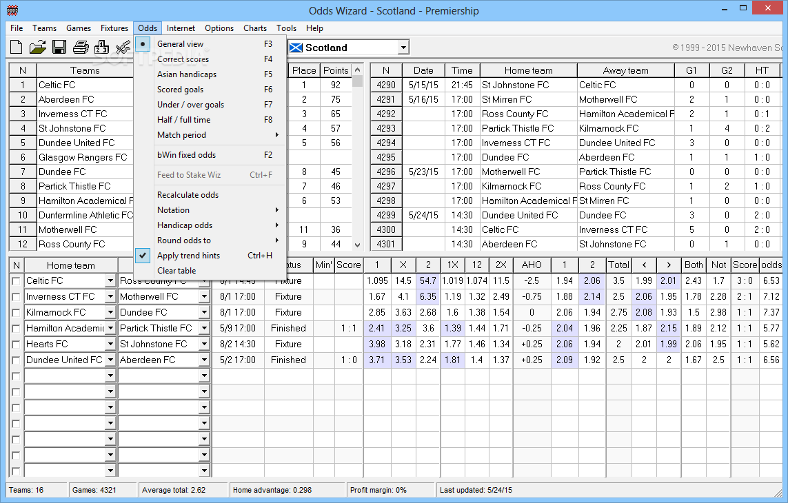Open the Teams menu
The height and width of the screenshot is (503, 788).
coord(44,28)
